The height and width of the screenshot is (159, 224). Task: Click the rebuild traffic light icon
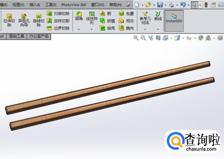pos(206,5)
